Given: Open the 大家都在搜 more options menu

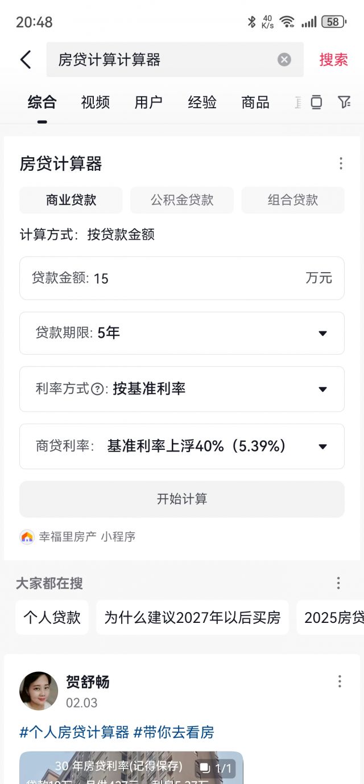Looking at the screenshot, I should (338, 583).
